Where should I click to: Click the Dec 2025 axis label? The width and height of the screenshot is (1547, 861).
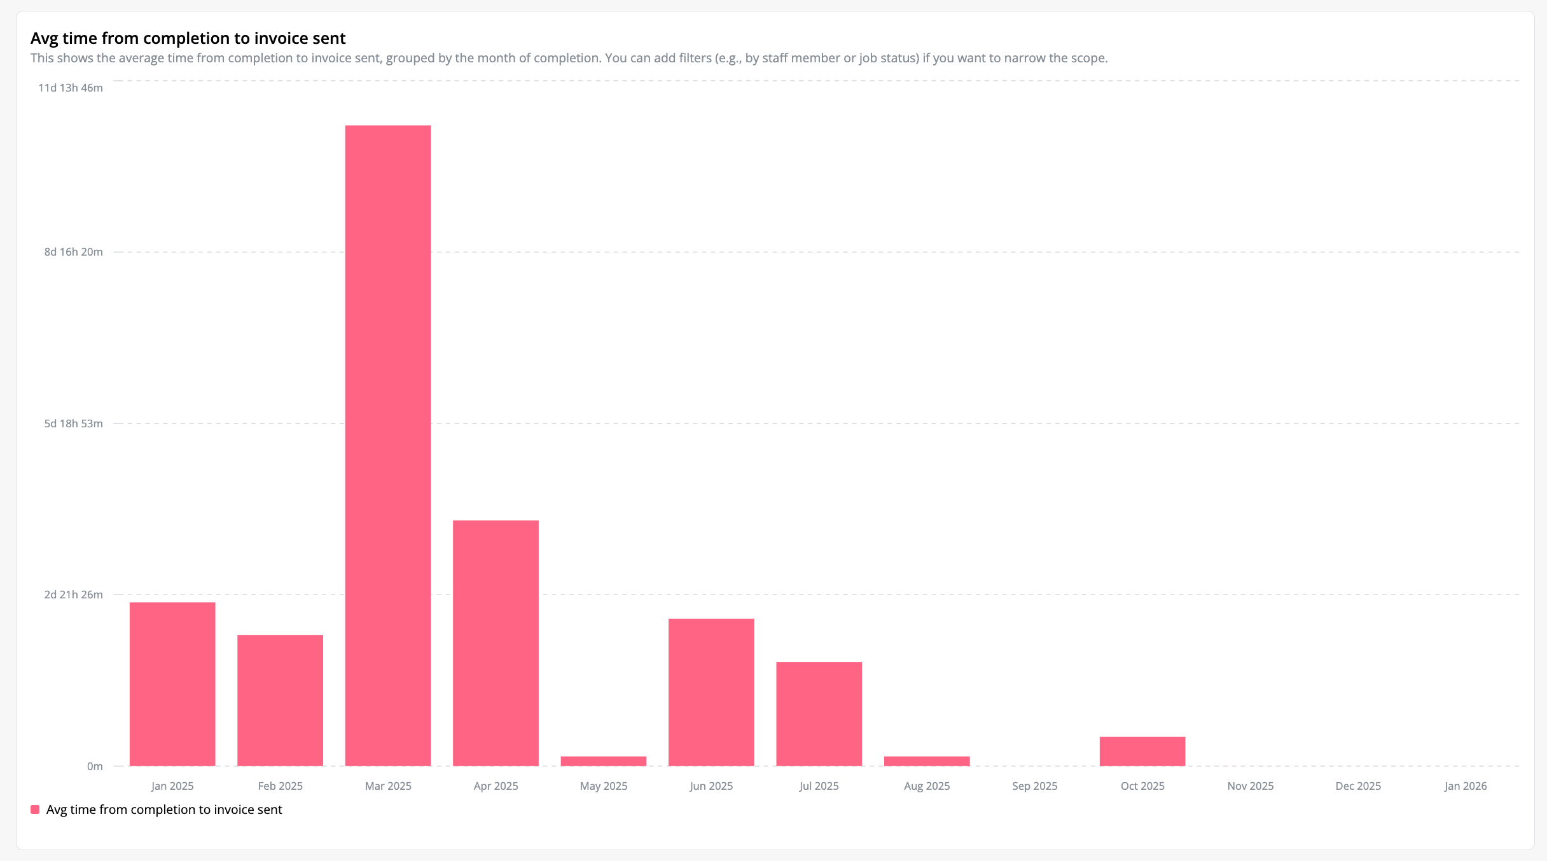(x=1358, y=786)
